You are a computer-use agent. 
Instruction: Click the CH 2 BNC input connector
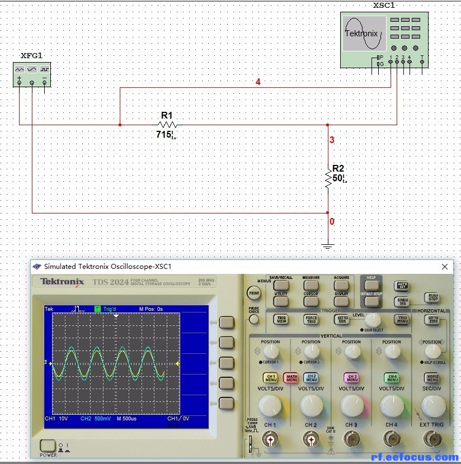point(311,439)
